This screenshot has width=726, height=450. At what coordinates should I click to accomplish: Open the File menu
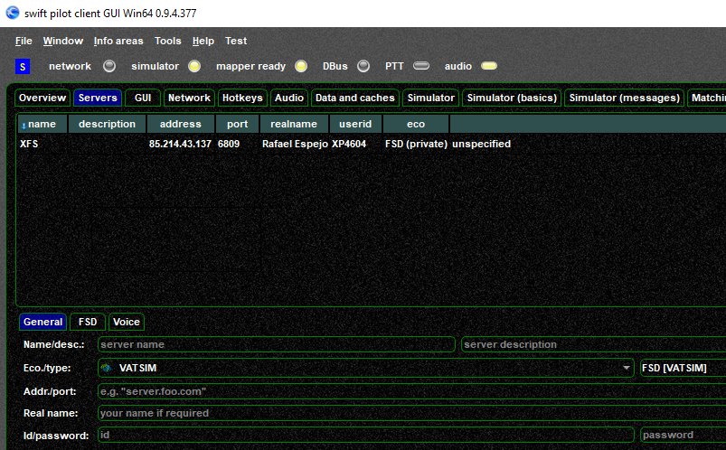tap(24, 41)
